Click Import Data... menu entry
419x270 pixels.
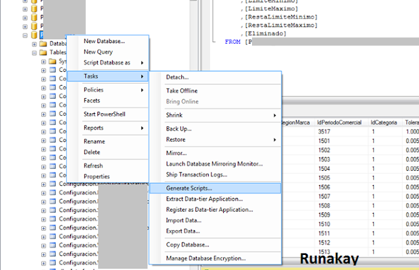pyautogui.click(x=183, y=220)
